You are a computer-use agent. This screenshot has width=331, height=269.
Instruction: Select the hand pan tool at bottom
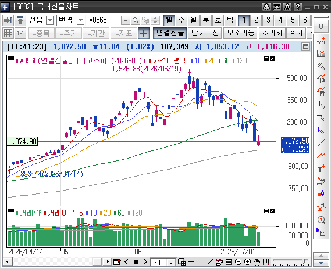click(257, 262)
